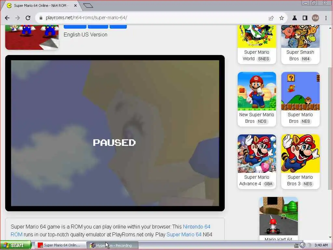Open Chrome three-dot menu
Viewport: 333px width, 250px height.
pyautogui.click(x=326, y=18)
